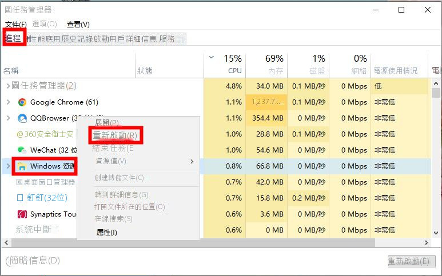Choose 轉到詳細信息(G) in context menu
442x276 pixels.
[x=121, y=195]
